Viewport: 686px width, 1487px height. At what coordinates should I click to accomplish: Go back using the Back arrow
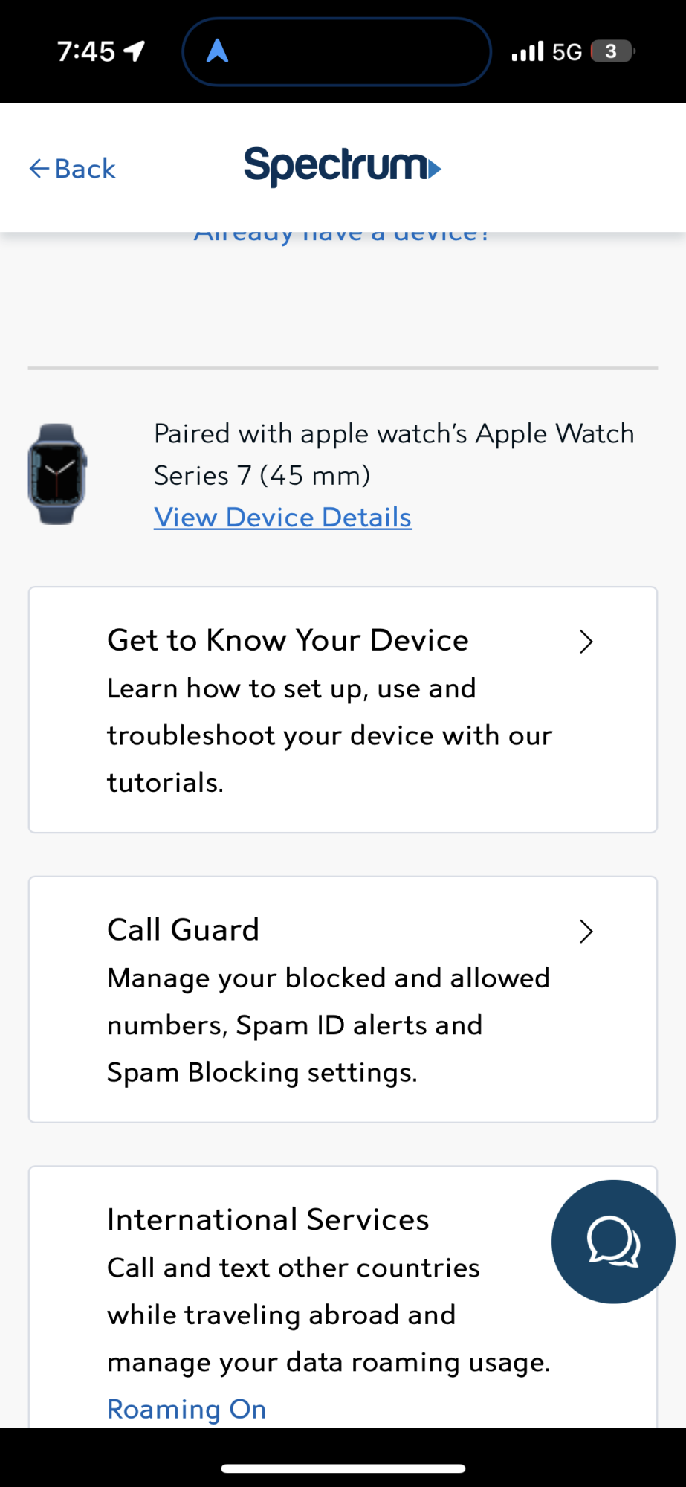(x=72, y=169)
